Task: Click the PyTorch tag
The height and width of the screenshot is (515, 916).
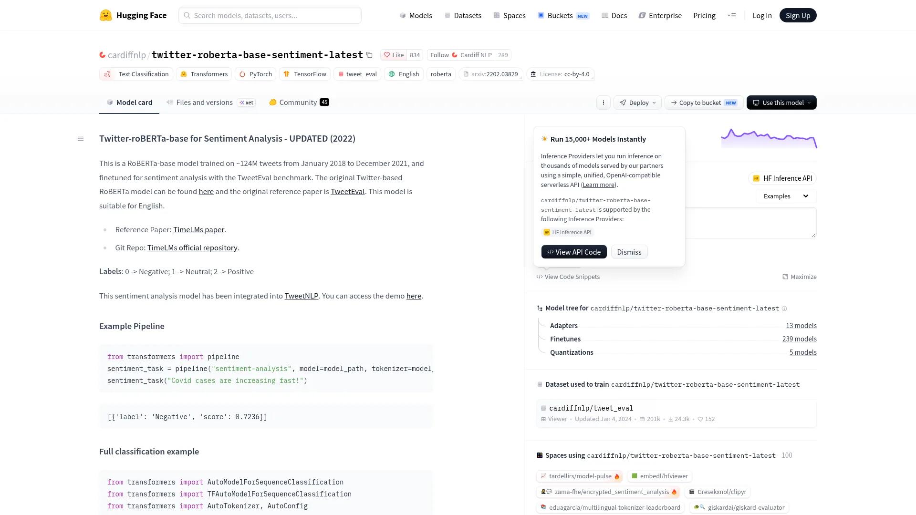Action: pos(256,74)
